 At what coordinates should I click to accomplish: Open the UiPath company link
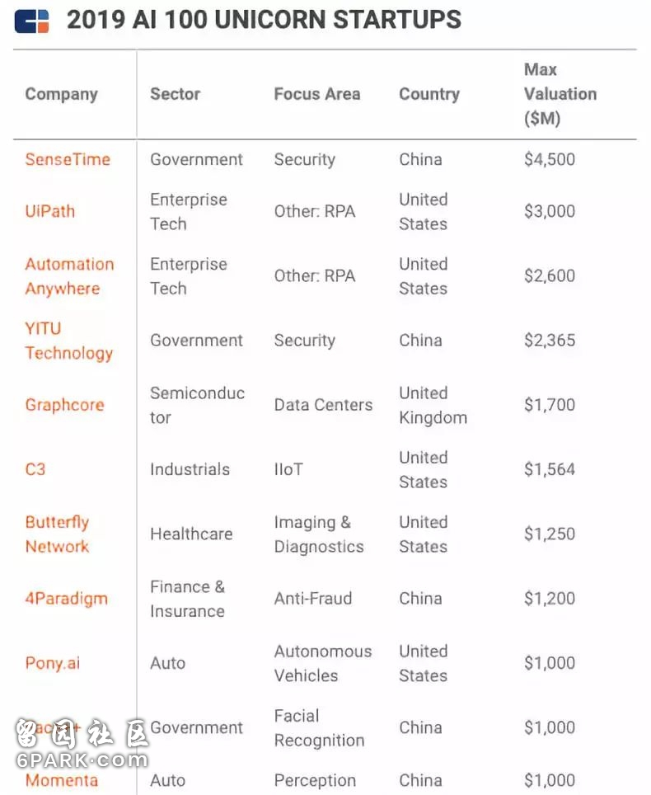click(x=50, y=211)
